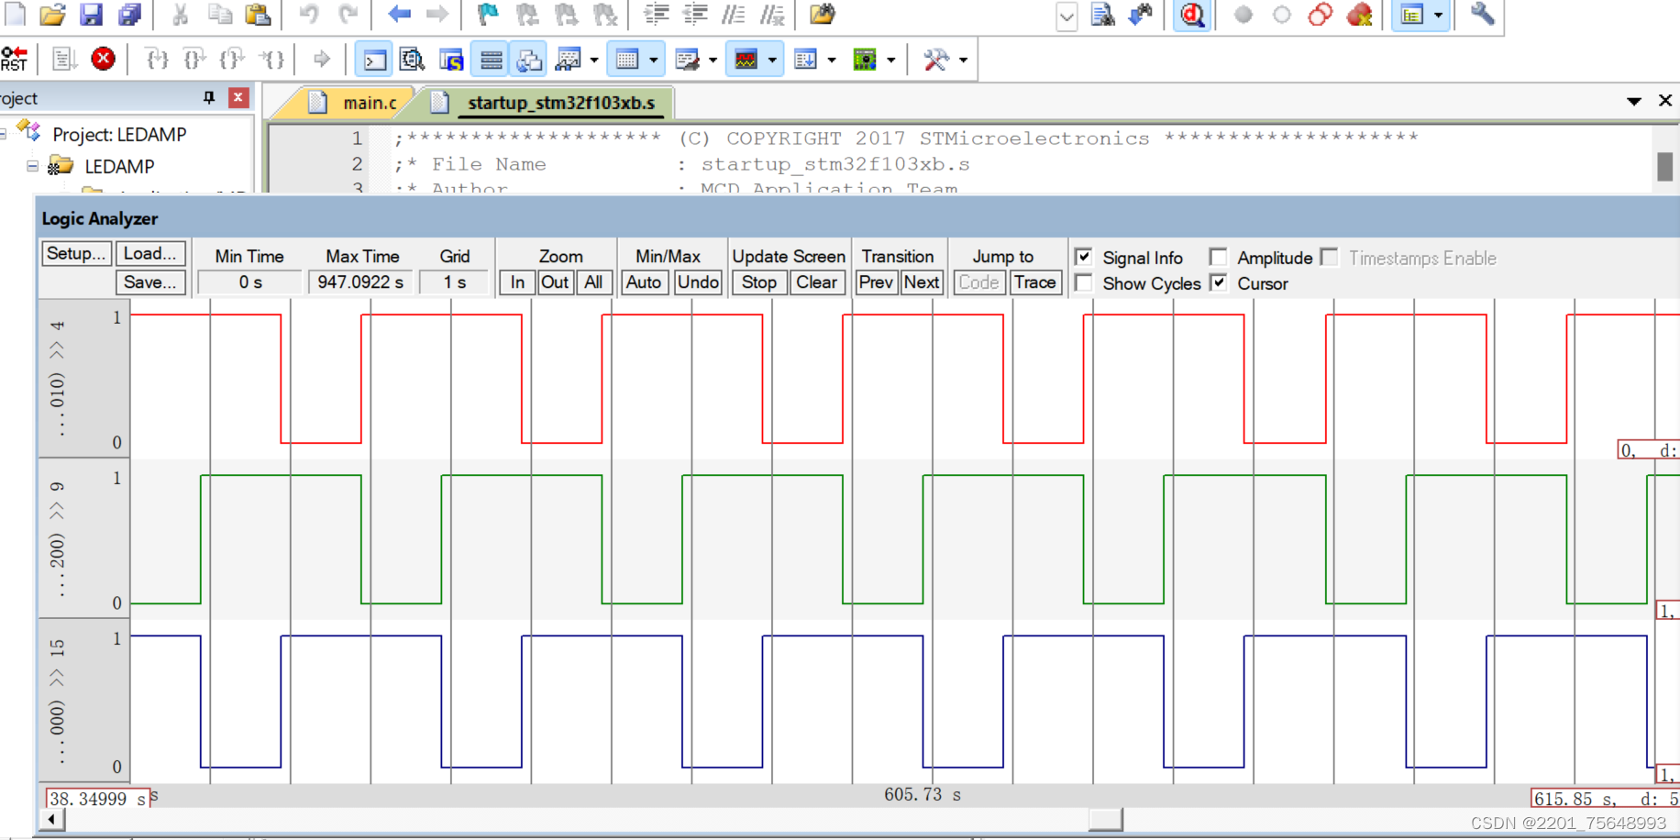
Task: Open Watch windows dropdown arrow
Action: coord(594,61)
